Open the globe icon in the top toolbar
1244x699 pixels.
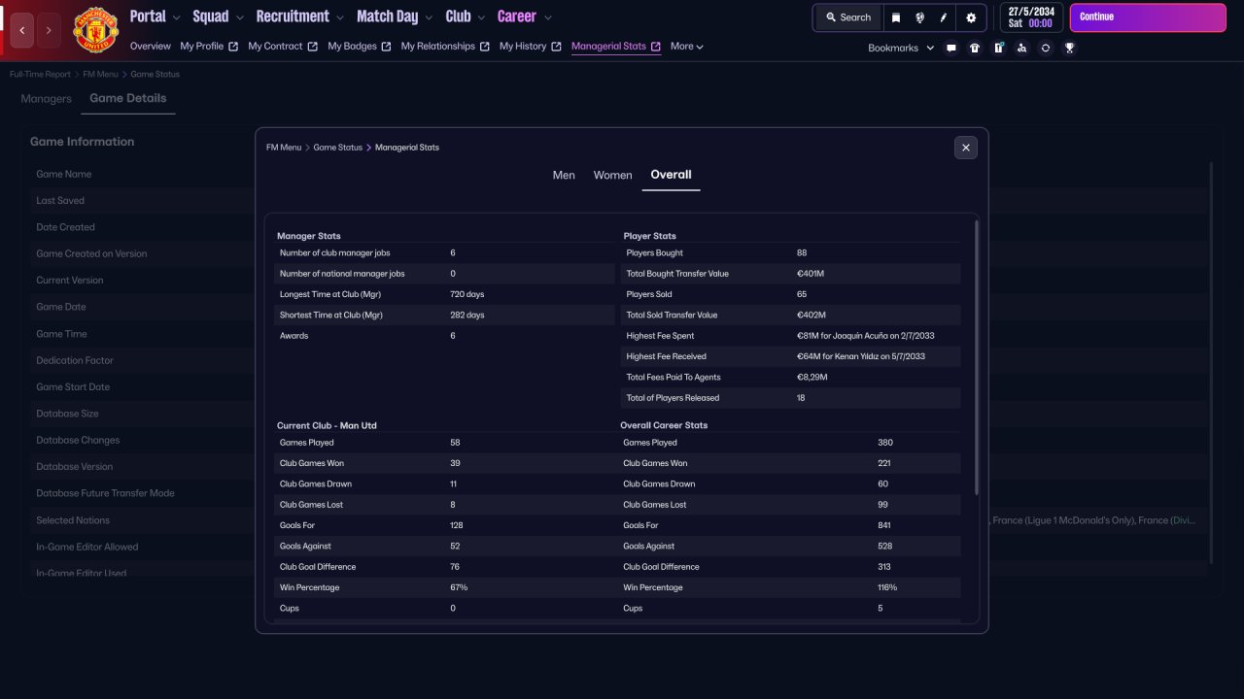click(x=919, y=17)
